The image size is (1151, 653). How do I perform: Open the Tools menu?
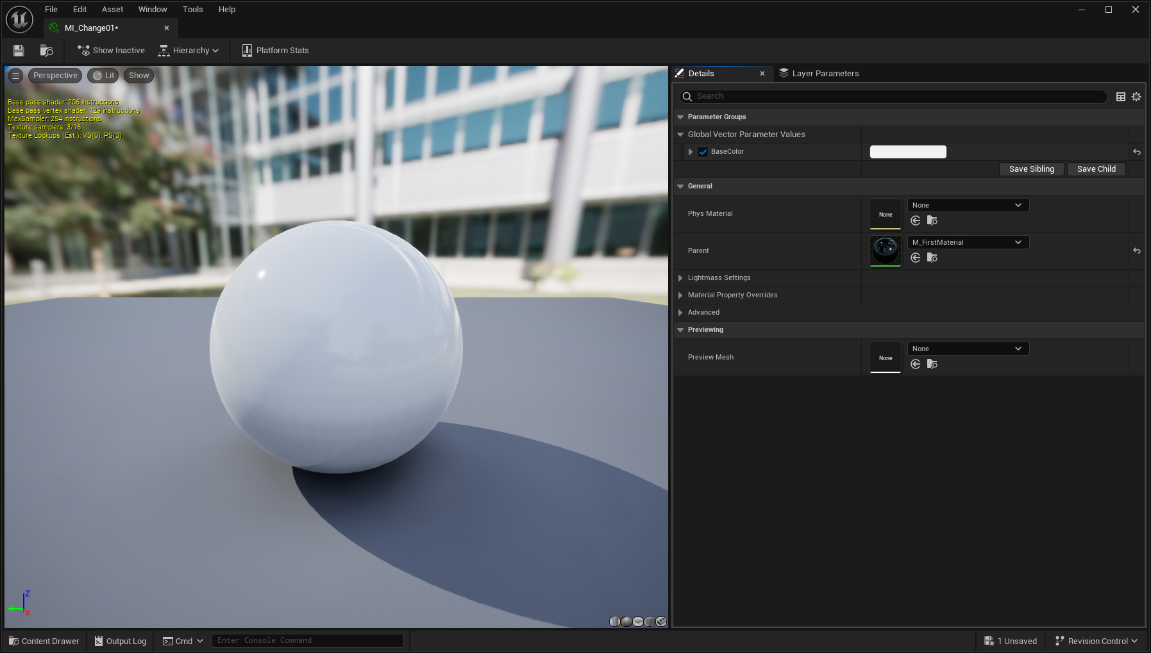pyautogui.click(x=192, y=10)
